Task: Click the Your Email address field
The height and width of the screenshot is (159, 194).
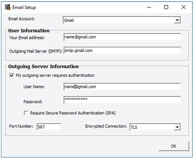Action: pos(122,37)
